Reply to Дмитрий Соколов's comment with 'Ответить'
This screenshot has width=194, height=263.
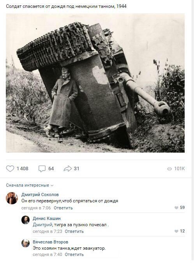(63, 208)
